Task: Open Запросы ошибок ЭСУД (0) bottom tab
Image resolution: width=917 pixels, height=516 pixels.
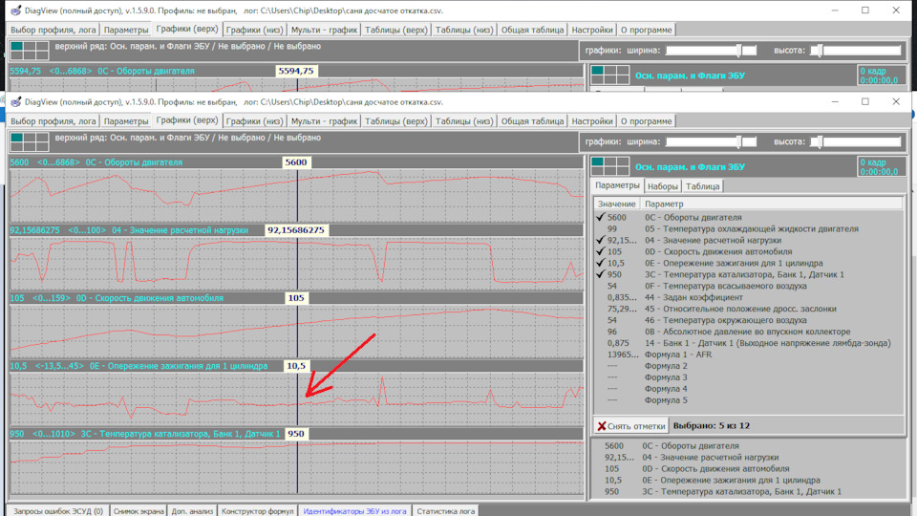Action: pyautogui.click(x=58, y=510)
